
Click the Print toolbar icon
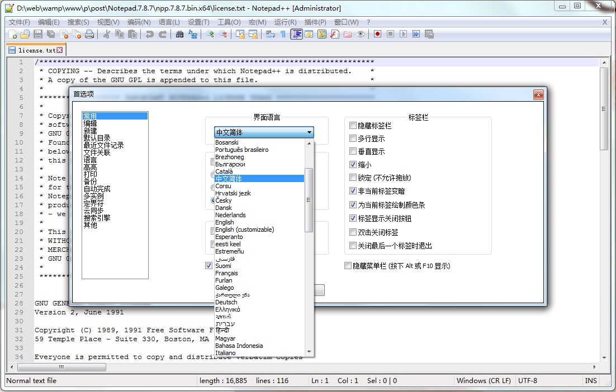click(89, 35)
